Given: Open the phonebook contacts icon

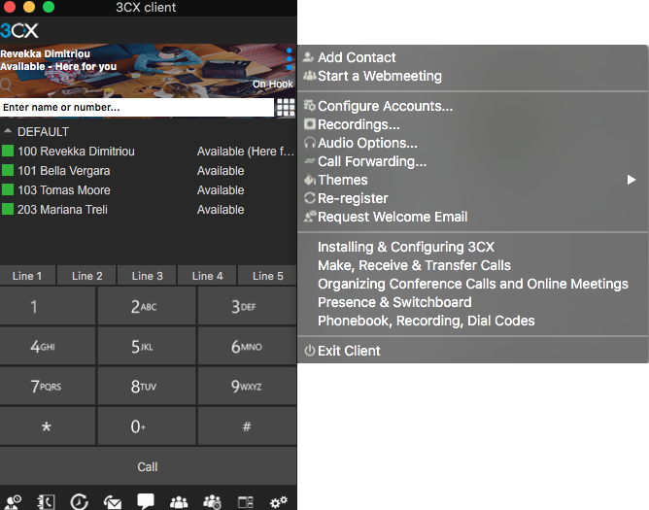Looking at the screenshot, I should (x=46, y=501).
